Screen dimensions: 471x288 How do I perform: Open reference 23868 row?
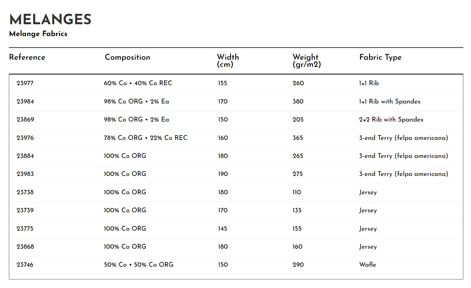[x=236, y=247]
